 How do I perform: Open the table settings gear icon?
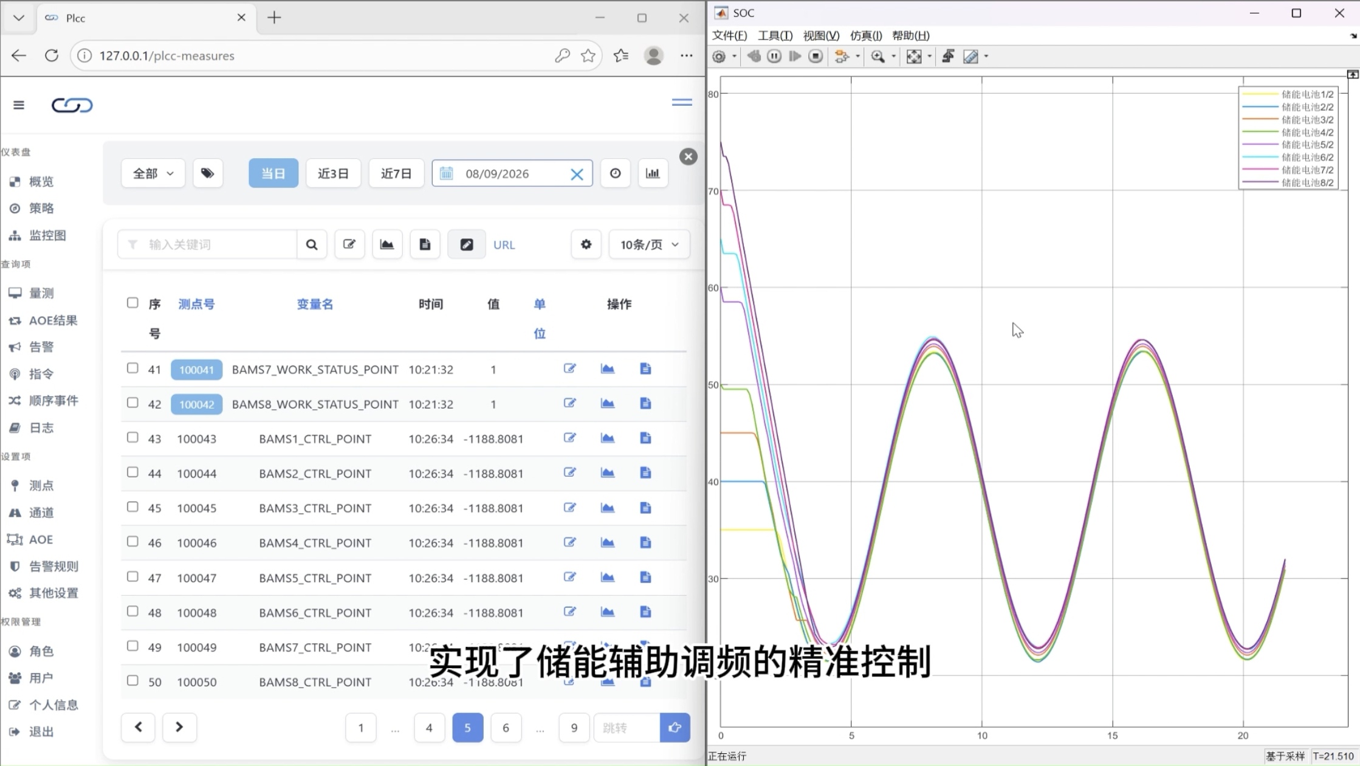pyautogui.click(x=586, y=244)
